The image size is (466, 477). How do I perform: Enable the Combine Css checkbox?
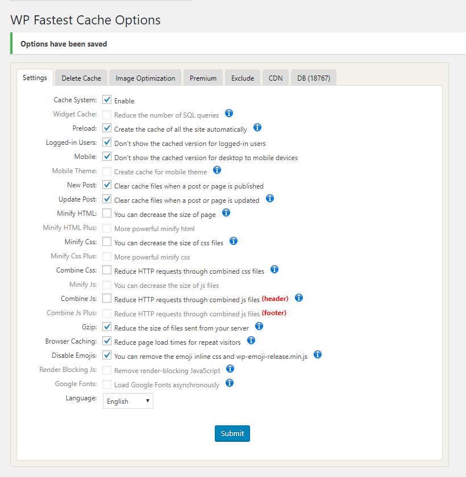click(107, 270)
